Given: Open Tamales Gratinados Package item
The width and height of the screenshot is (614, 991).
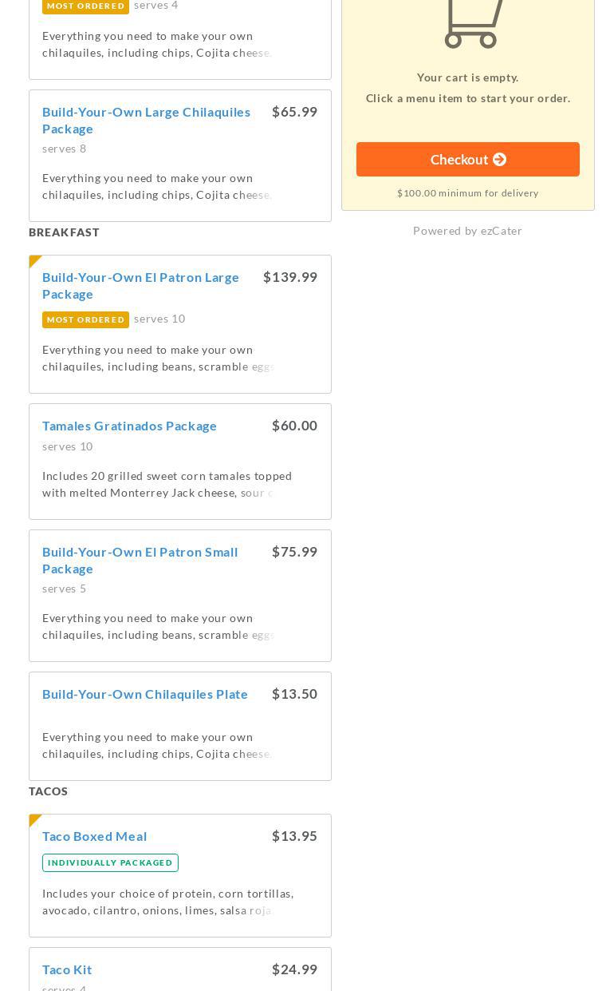Looking at the screenshot, I should coord(129,426).
